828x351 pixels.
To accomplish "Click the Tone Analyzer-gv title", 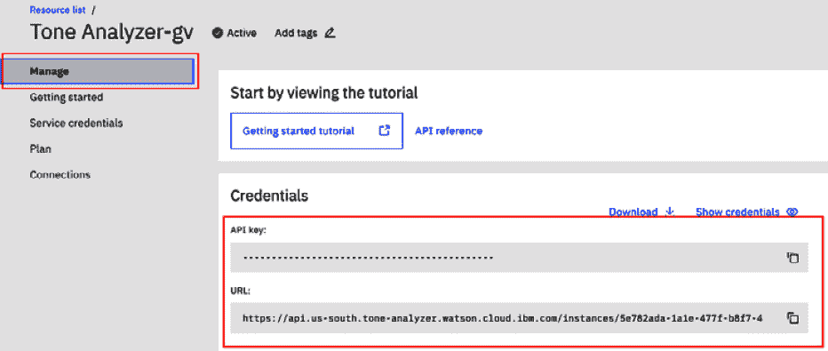I will coord(111,32).
